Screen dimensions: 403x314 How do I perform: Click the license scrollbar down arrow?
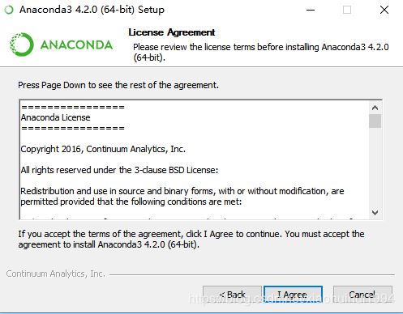point(375,213)
